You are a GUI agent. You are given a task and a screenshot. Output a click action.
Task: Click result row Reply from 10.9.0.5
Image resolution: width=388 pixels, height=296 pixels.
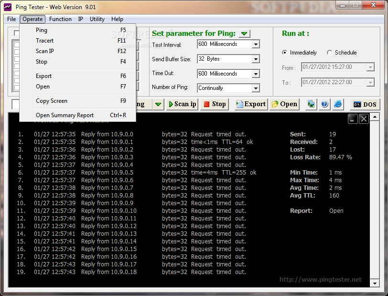click(137, 173)
